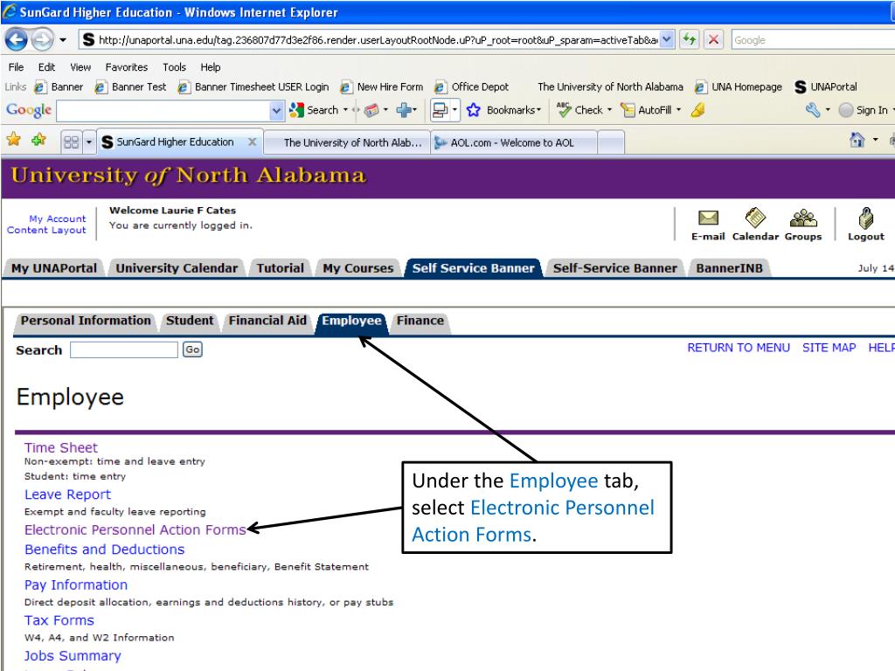Click the Stop loading X icon
This screenshot has width=895, height=671.
point(713,40)
